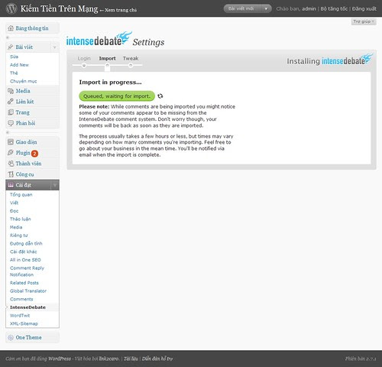Viewport: 382px width, 367px height.
Task: Open Tổng quan settings page
Action: (x=21, y=195)
